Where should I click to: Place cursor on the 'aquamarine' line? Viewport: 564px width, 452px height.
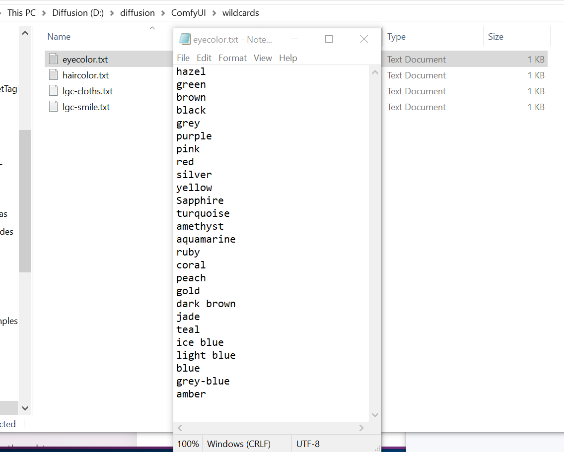pyautogui.click(x=206, y=240)
